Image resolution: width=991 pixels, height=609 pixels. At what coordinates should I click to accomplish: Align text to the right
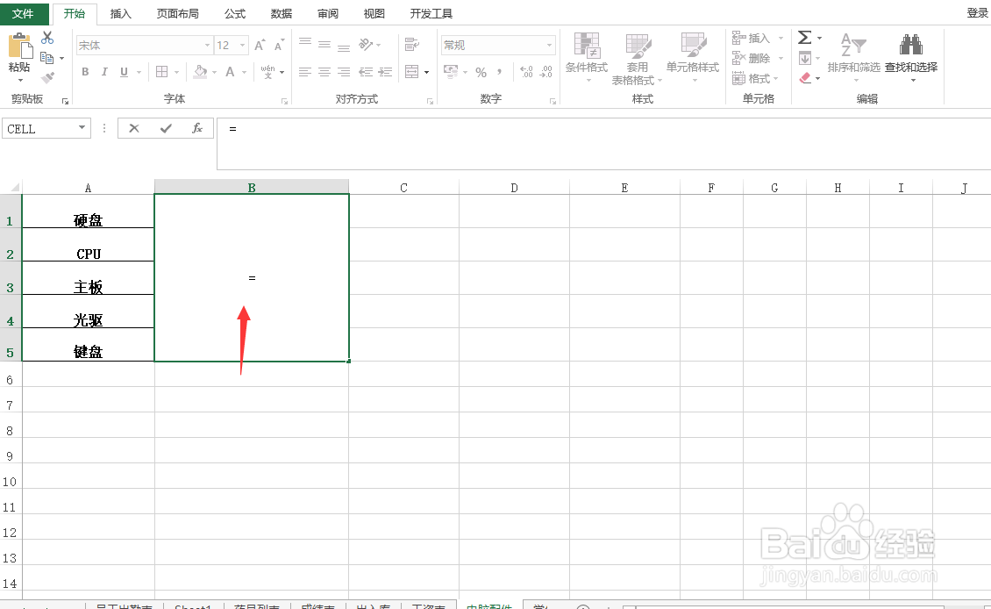click(x=344, y=72)
